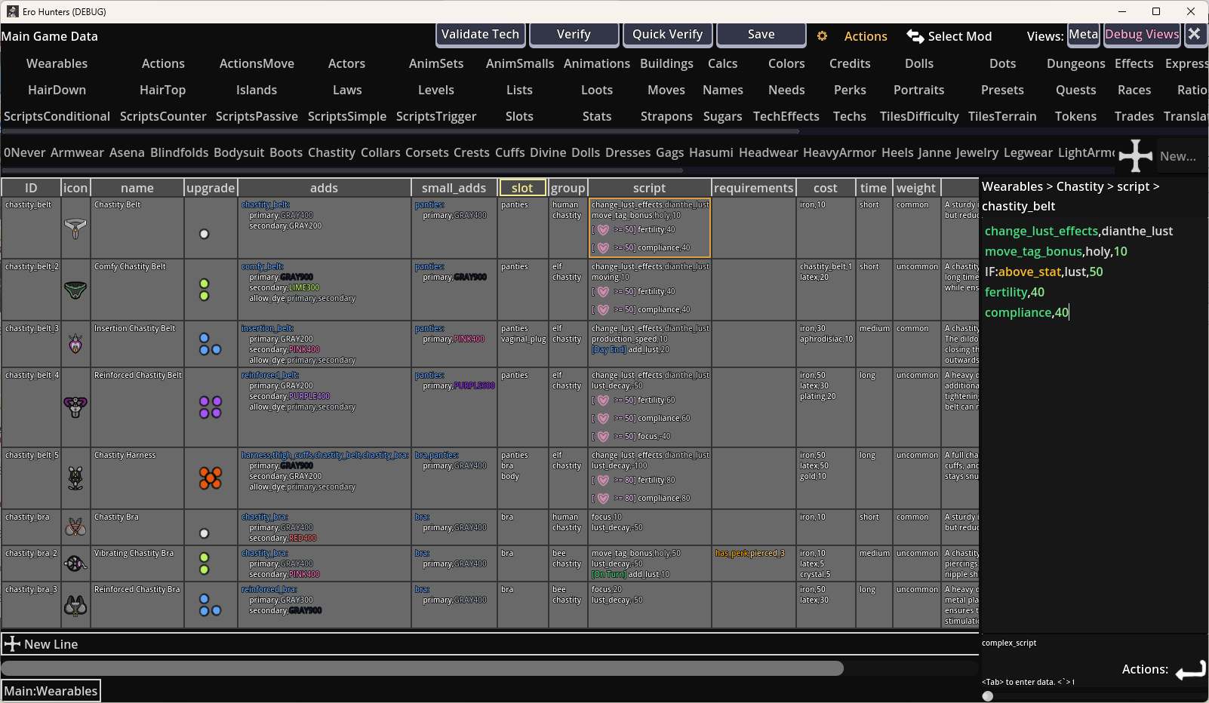Click into the script text editor panel
Image resolution: width=1209 pixels, height=703 pixels.
1093,426
